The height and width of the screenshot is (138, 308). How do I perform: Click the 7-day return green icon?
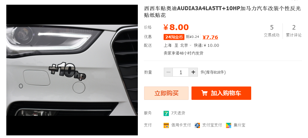pyautogui.click(x=166, y=113)
